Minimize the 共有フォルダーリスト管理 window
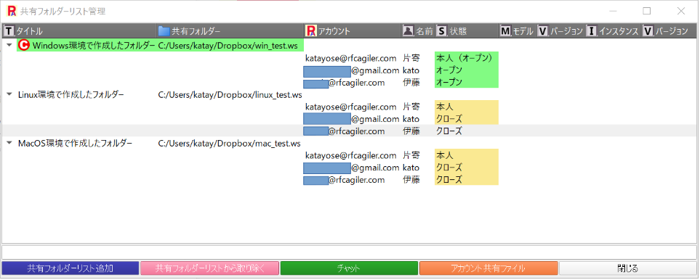This screenshot has width=700, height=280. point(613,11)
